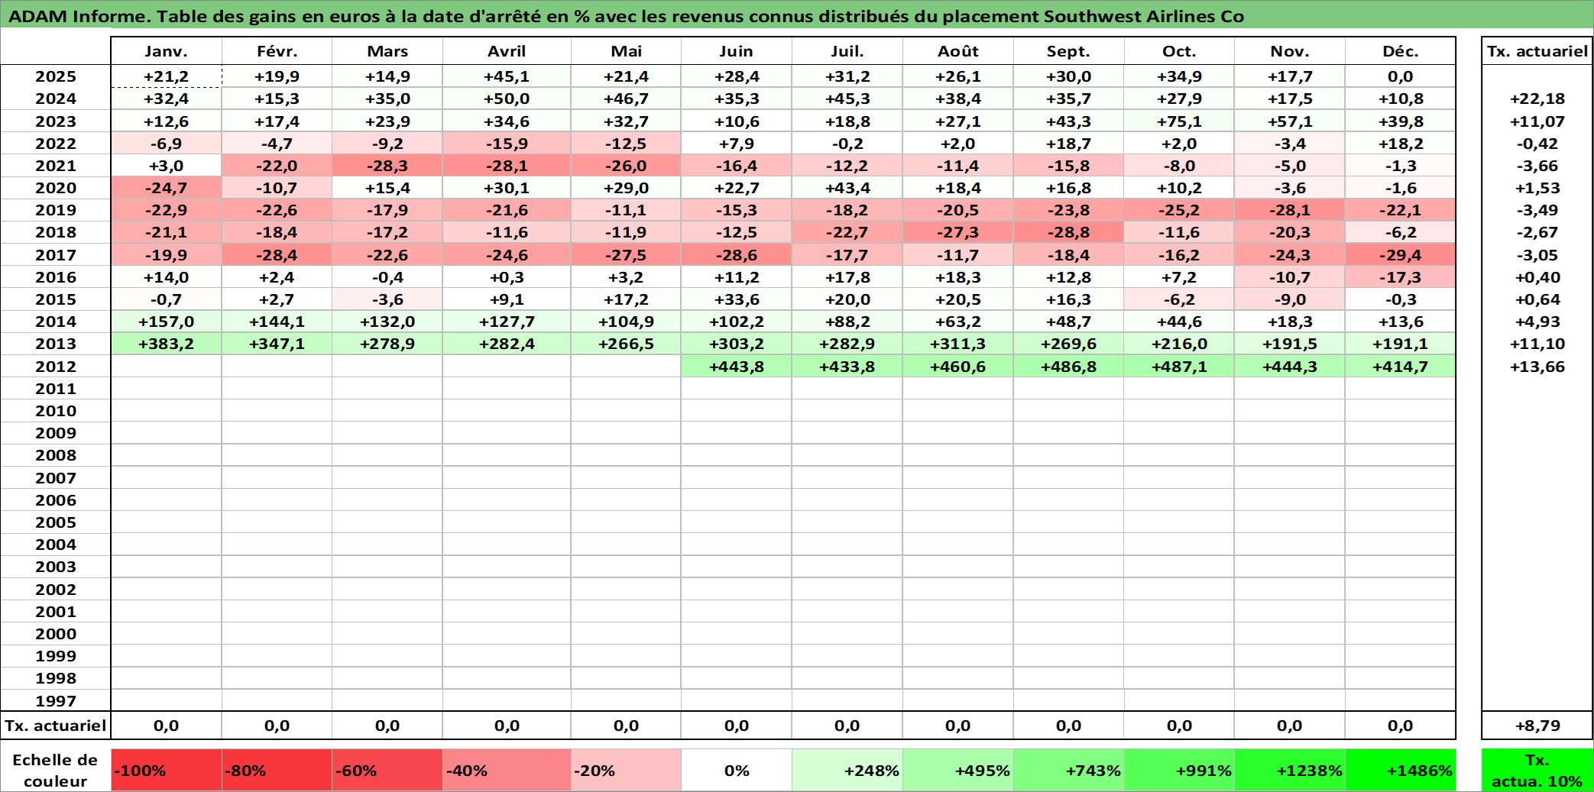Select cell -28,6 for June 2017
Screen dimensions: 1594x792
[x=737, y=255]
